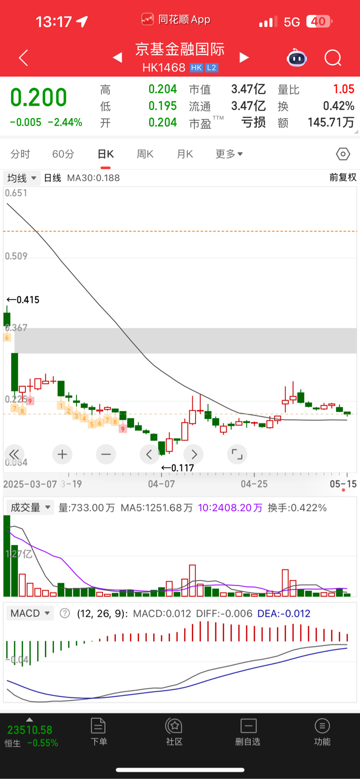
Task: Tap the 0.117 low price marker
Action: [177, 468]
